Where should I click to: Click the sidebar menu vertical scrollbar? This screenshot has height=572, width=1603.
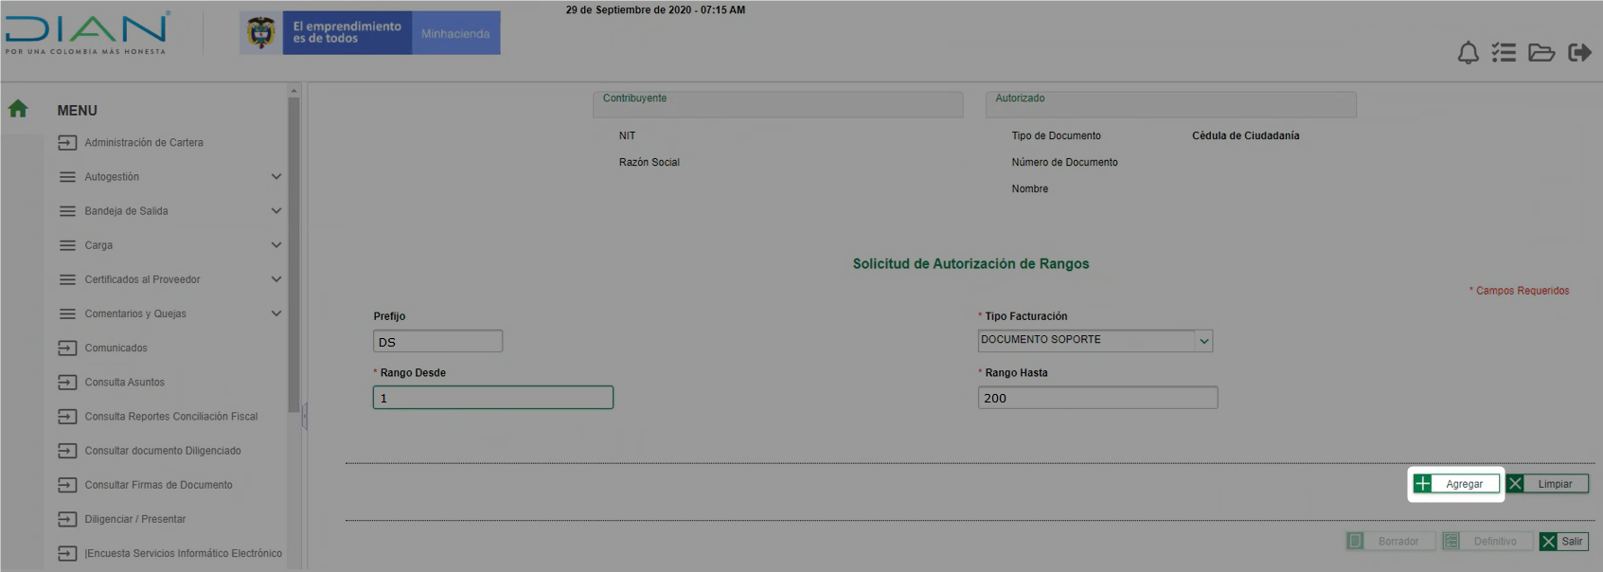tap(294, 256)
